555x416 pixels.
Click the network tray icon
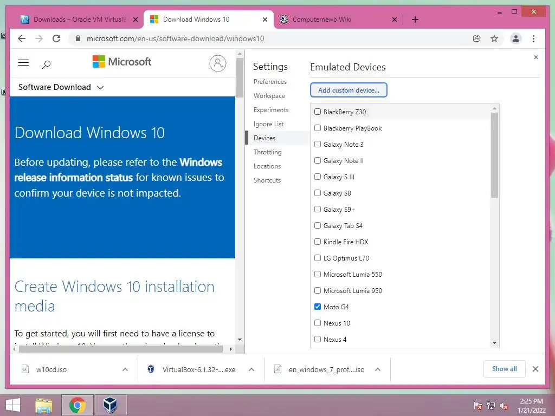491,405
